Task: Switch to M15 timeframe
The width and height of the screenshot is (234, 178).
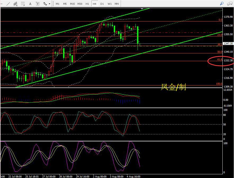Action: coord(72,4)
